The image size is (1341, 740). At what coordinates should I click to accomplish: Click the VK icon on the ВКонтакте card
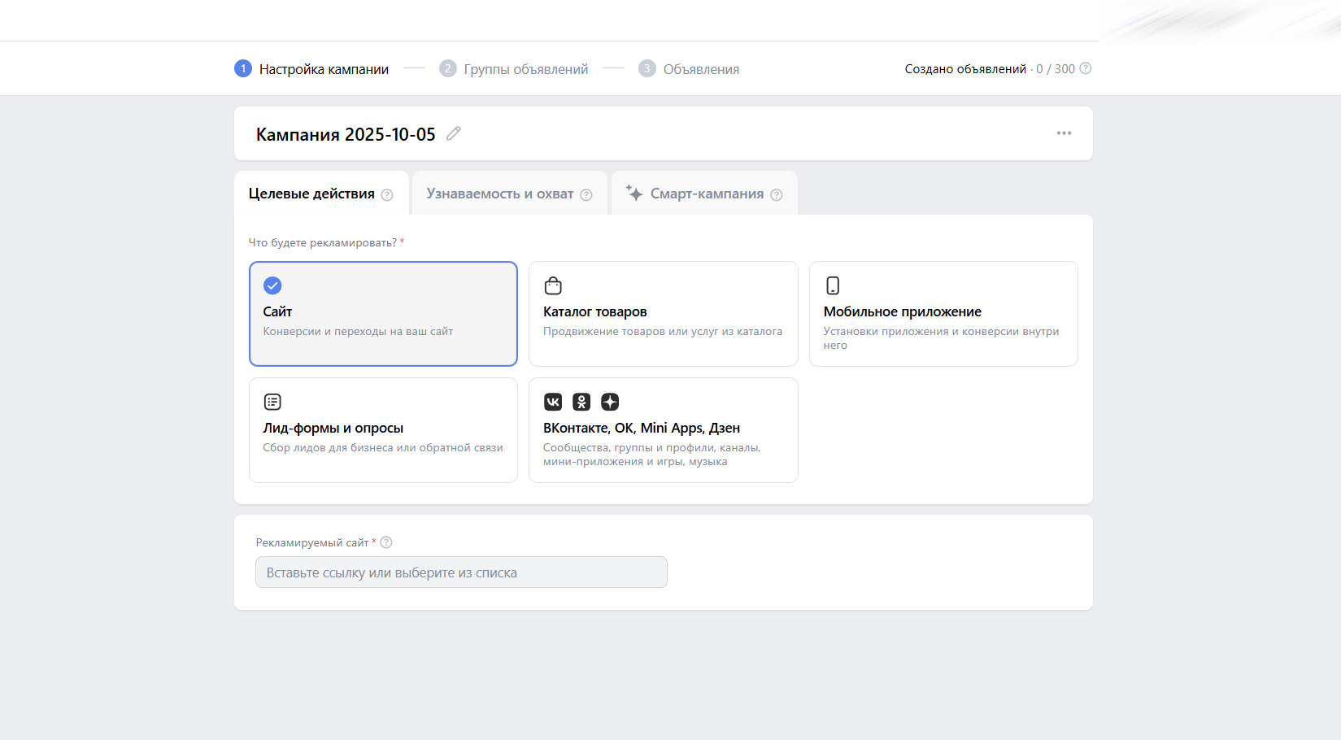553,401
